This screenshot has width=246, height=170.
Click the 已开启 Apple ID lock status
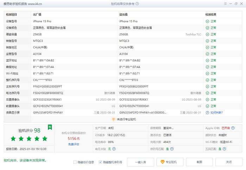(x=226, y=128)
